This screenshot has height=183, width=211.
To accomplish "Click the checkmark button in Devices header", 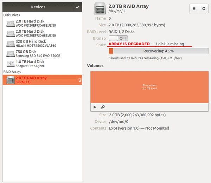I will 77,7.
